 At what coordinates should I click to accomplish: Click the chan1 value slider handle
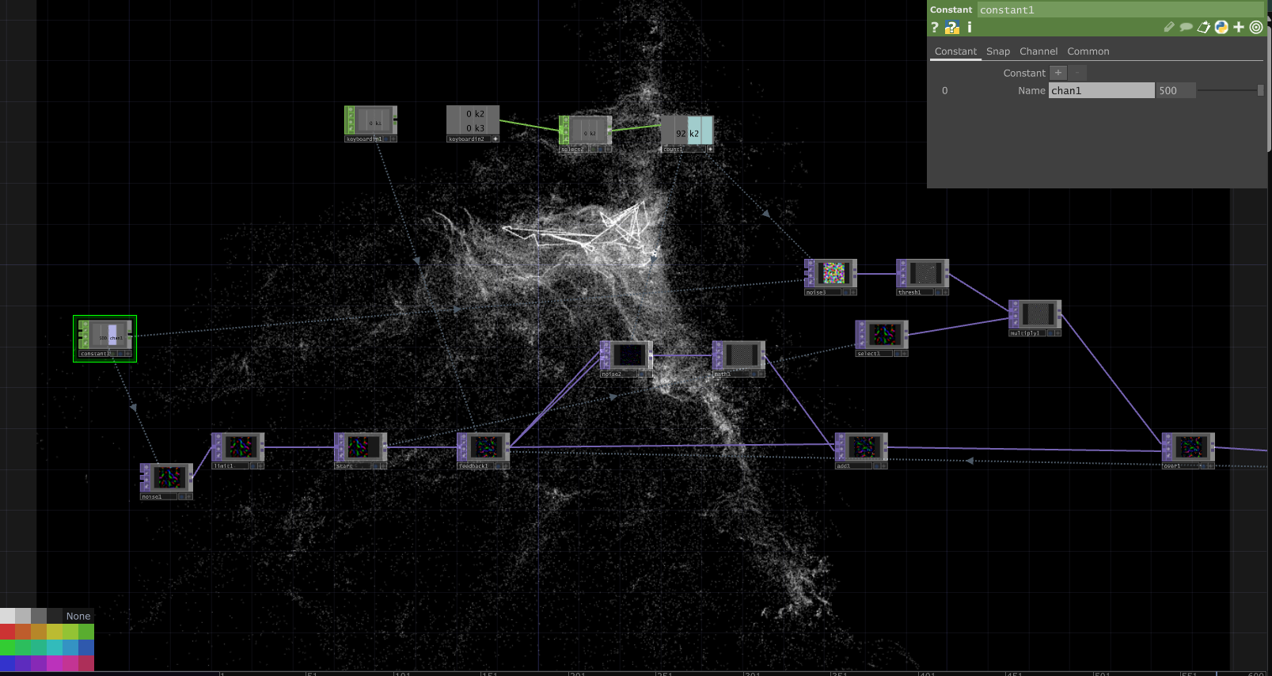coord(1260,90)
